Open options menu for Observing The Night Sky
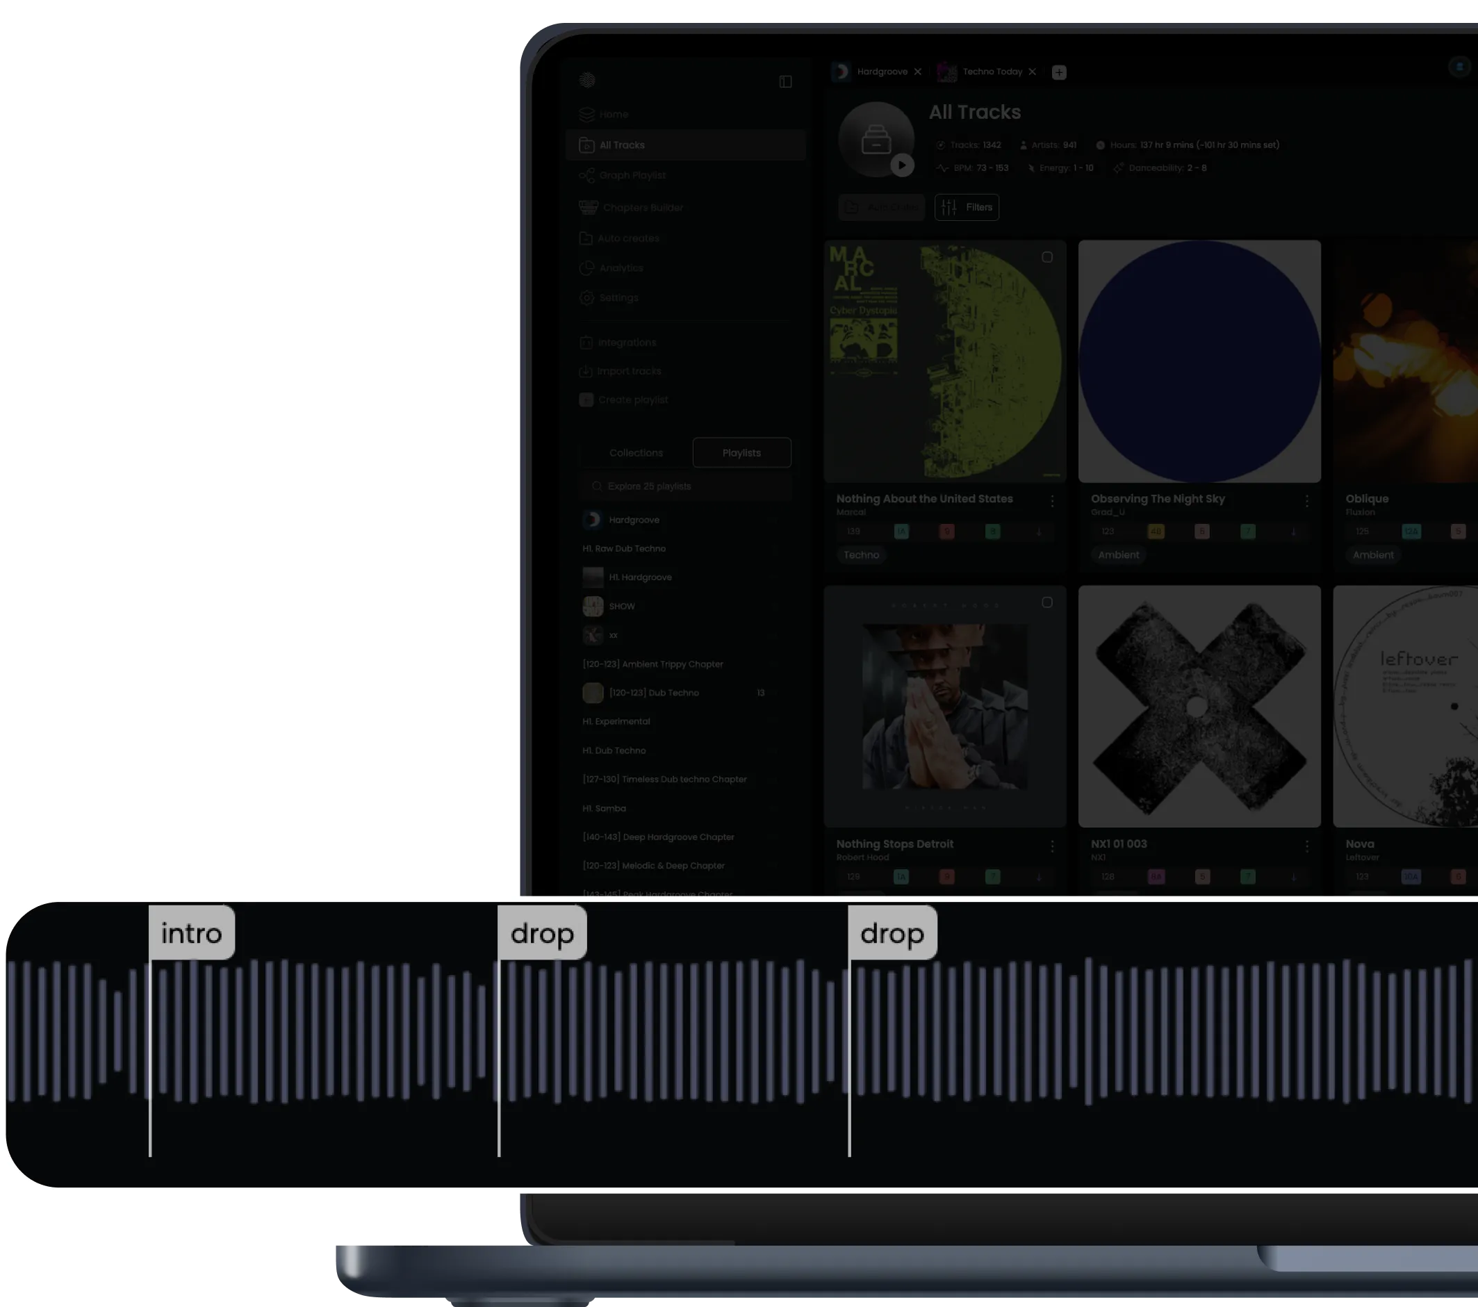Image resolution: width=1478 pixels, height=1307 pixels. pos(1306,500)
